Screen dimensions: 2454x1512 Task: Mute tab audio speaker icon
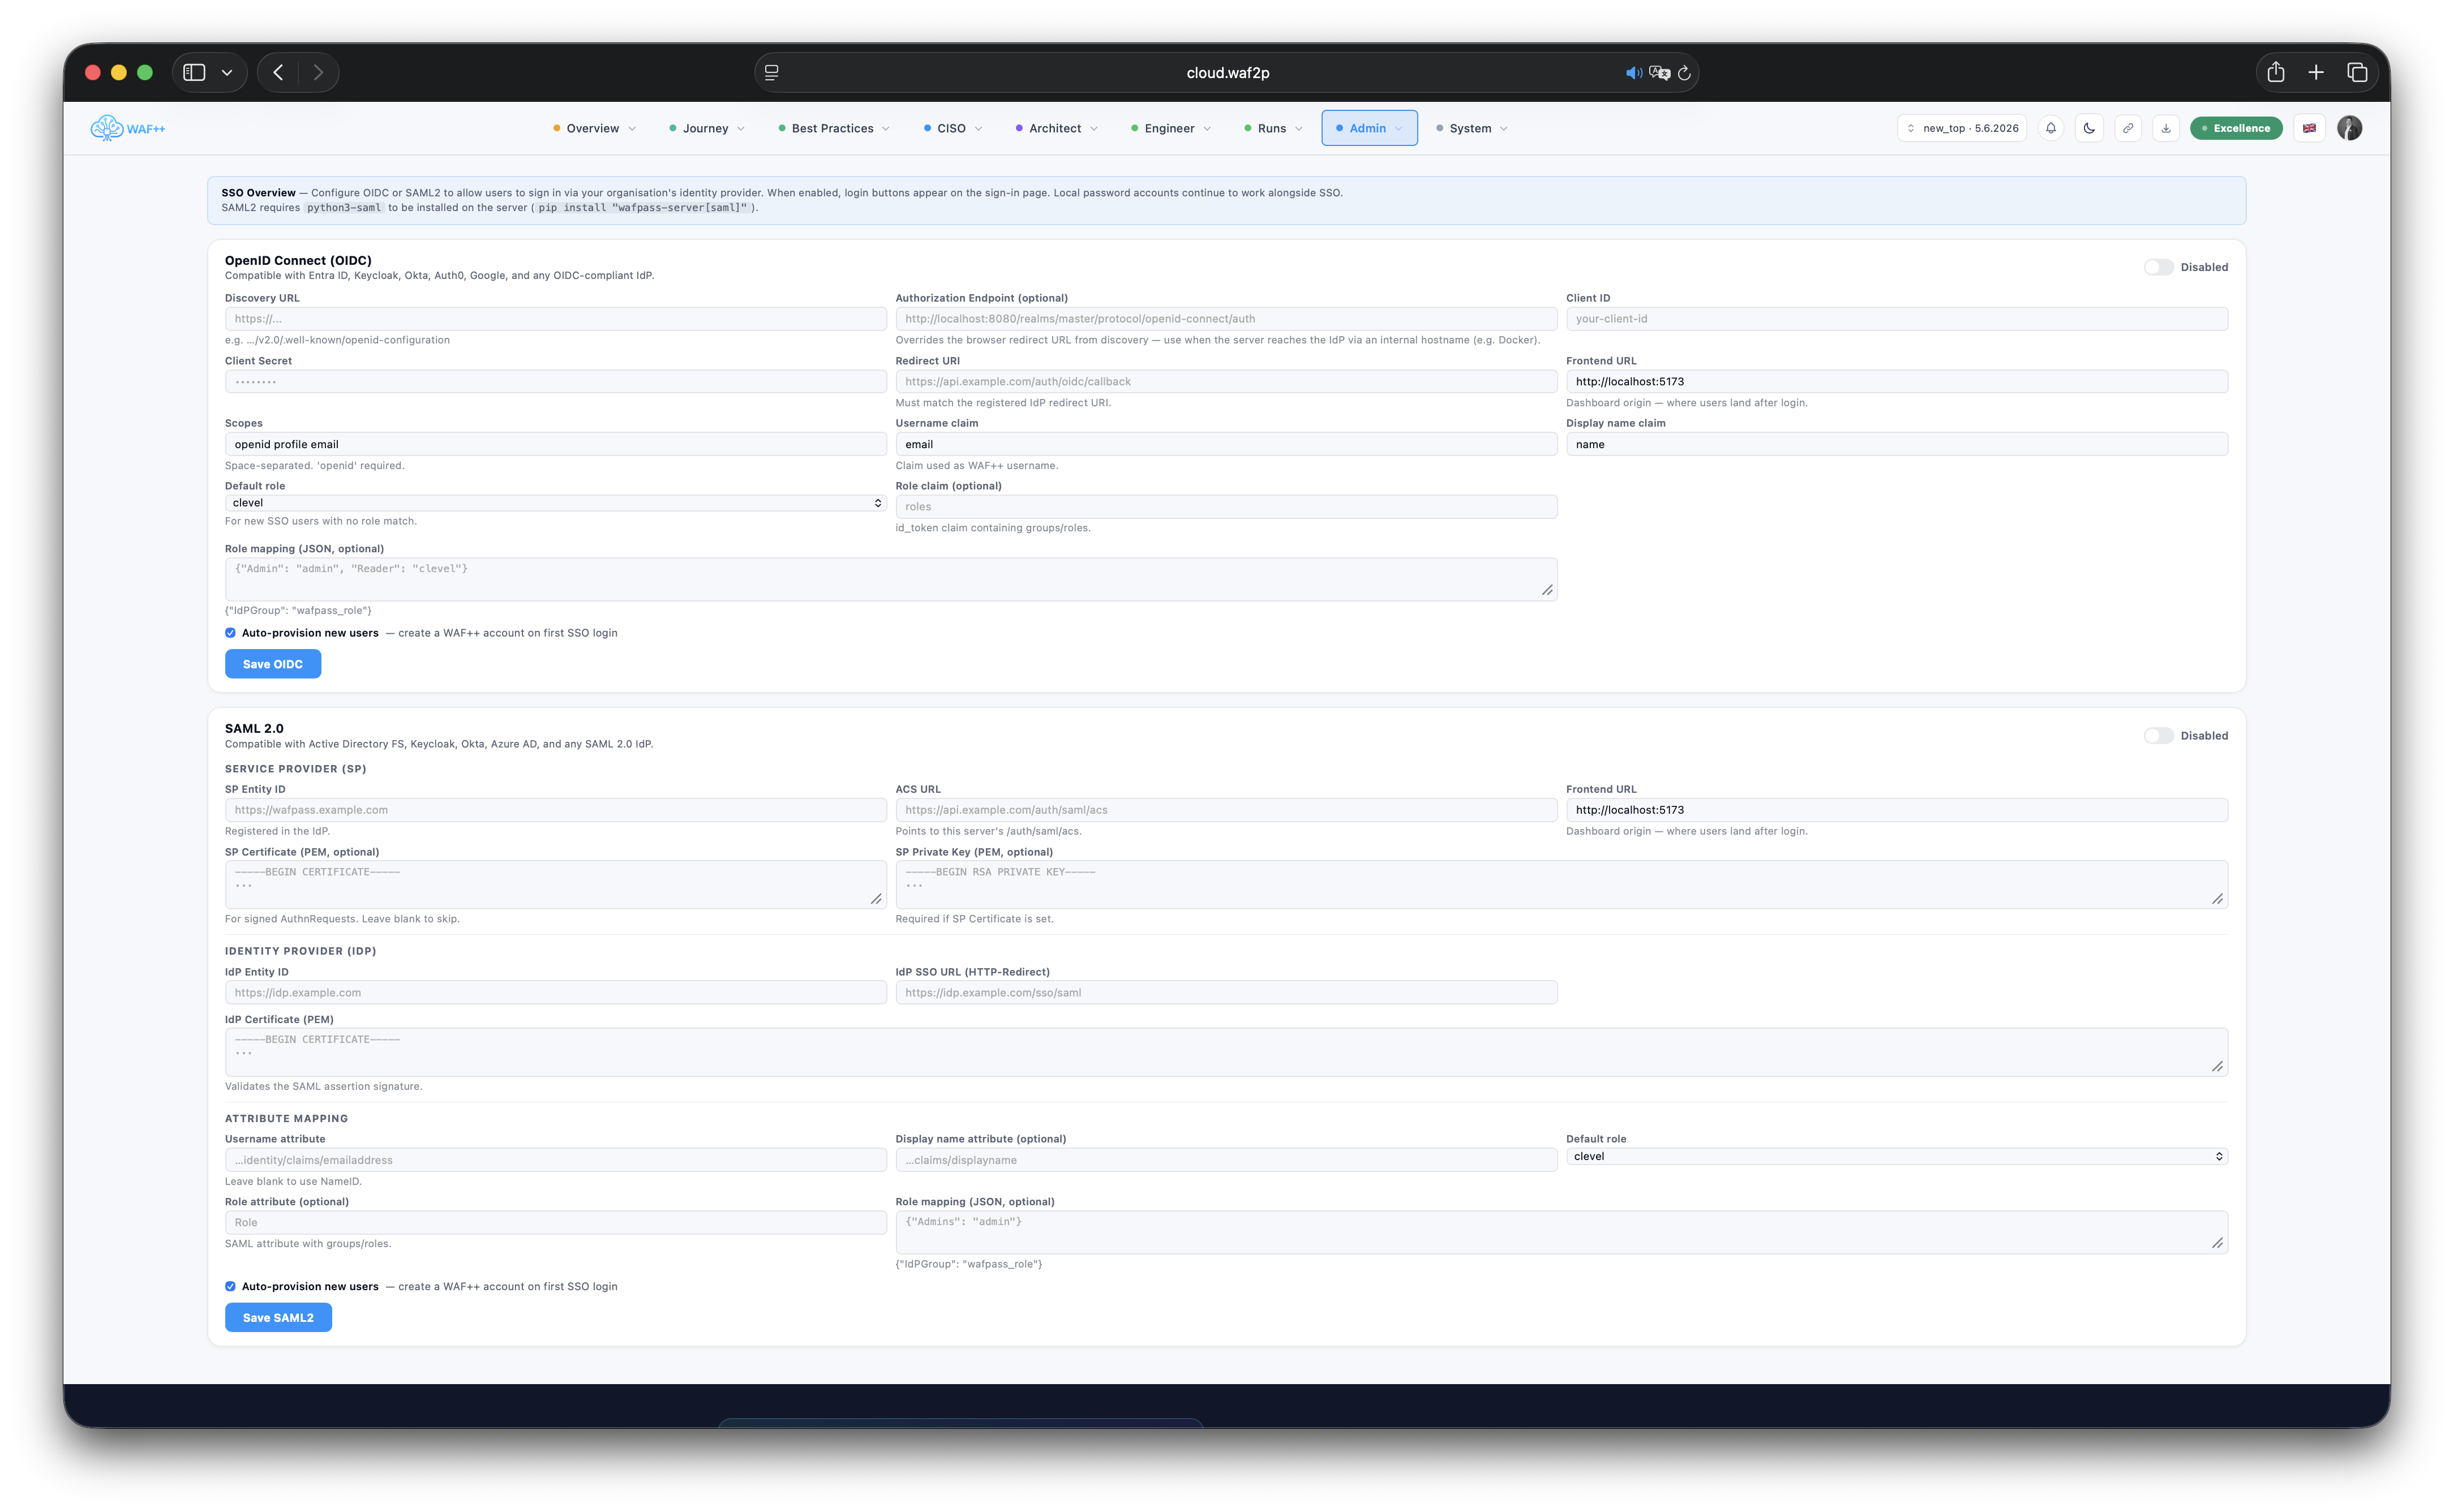point(1634,73)
